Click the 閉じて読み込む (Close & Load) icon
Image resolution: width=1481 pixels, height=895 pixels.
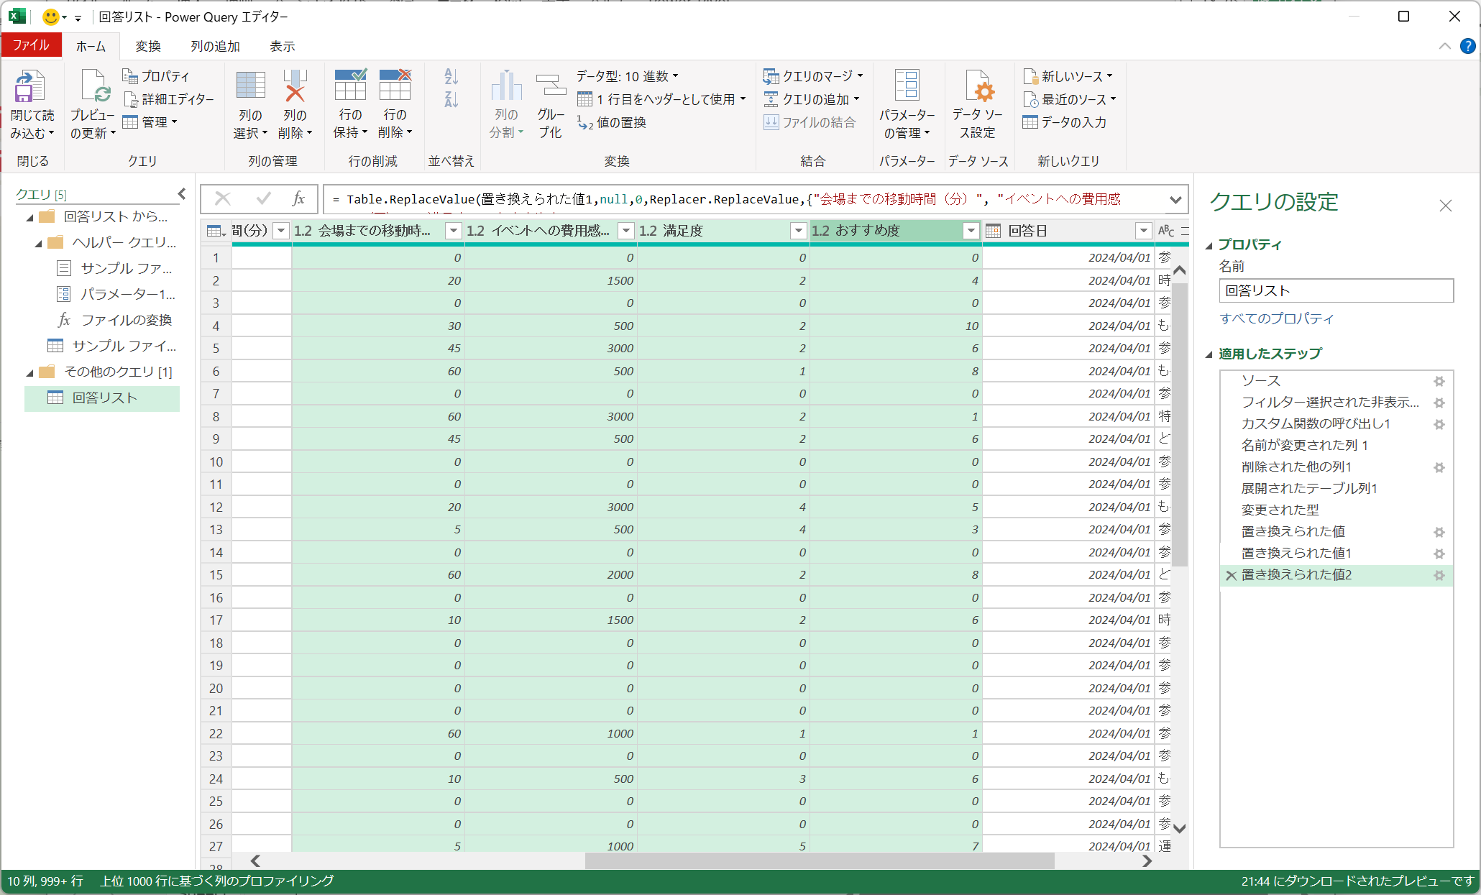30,86
